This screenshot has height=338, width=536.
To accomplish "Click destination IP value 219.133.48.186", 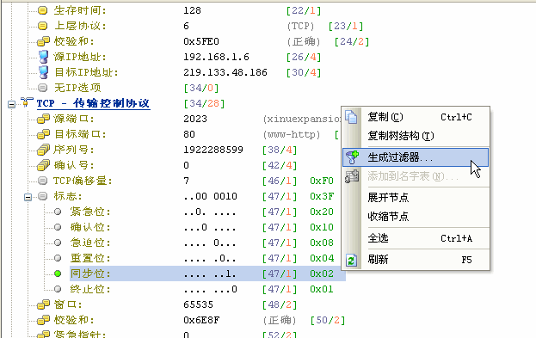I will coord(225,72).
